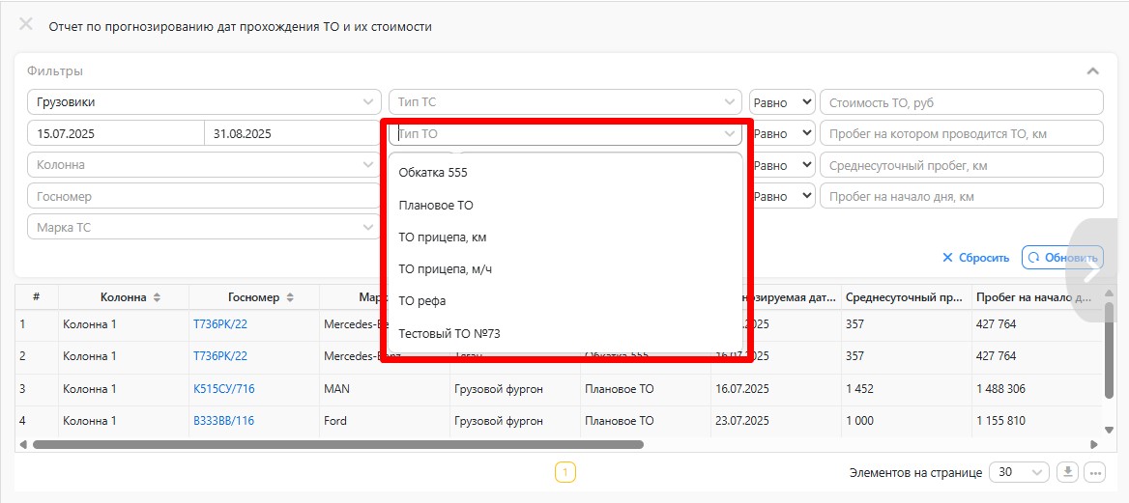The width and height of the screenshot is (1129, 503).
Task: Open the Равно operator beside Стоимость ТО
Action: click(x=781, y=102)
